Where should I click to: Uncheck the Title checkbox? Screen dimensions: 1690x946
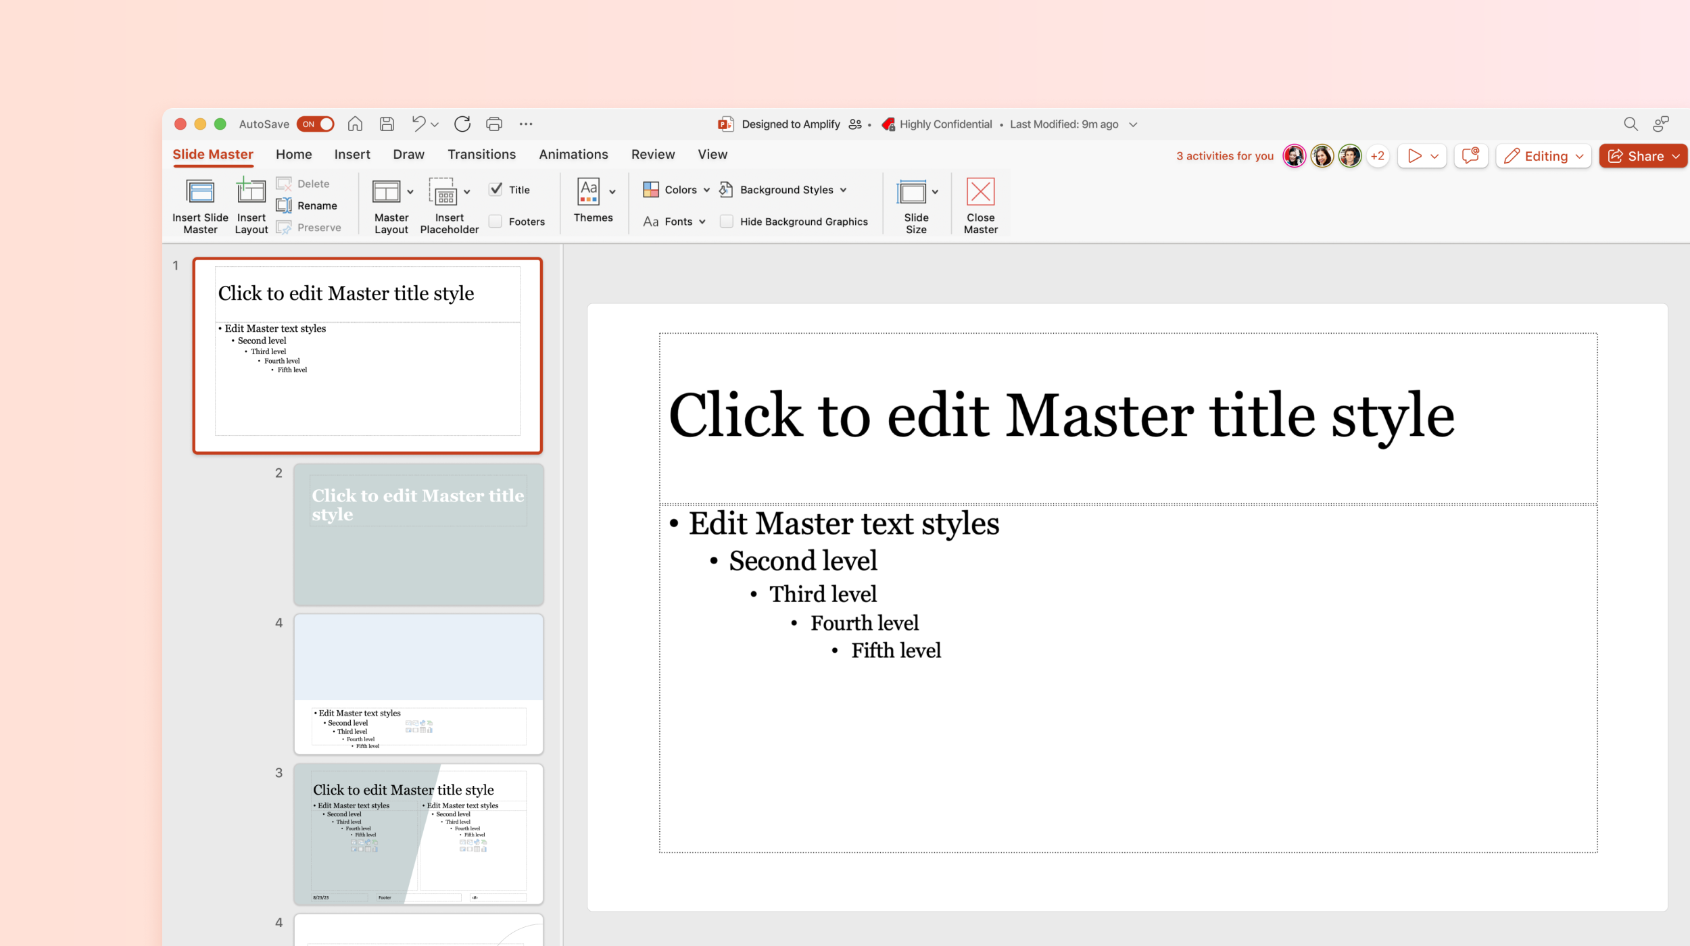pyautogui.click(x=496, y=189)
